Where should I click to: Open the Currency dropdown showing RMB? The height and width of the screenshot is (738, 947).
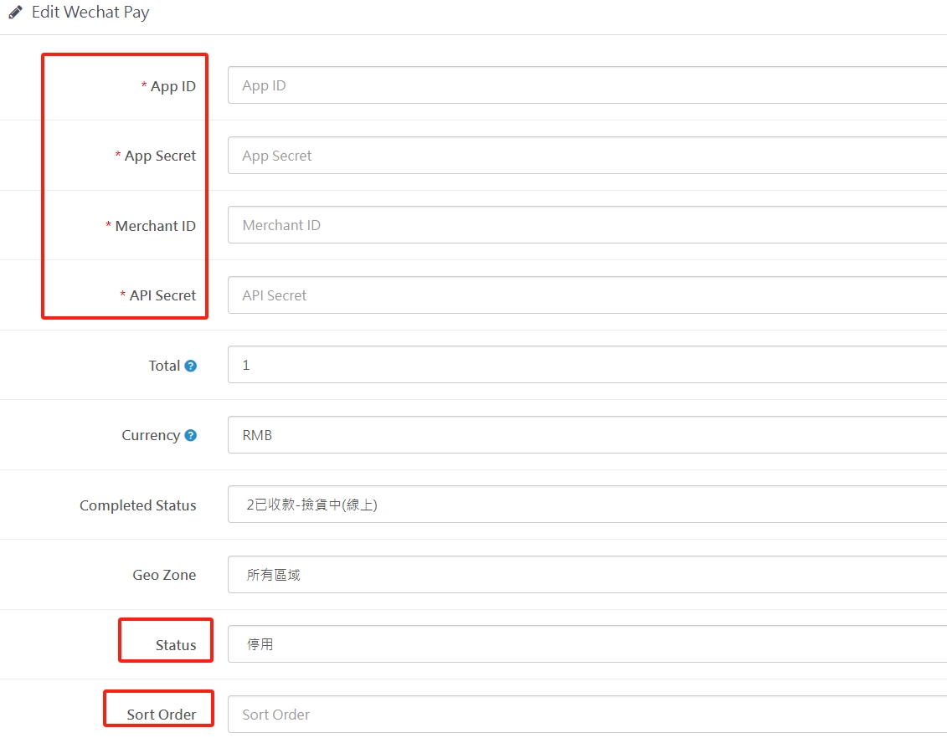tap(587, 434)
